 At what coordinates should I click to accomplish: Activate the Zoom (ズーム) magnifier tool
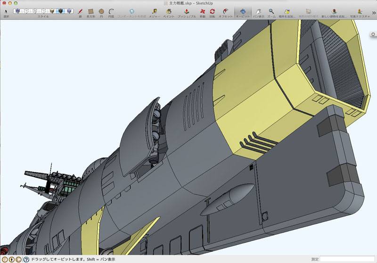coord(271,11)
